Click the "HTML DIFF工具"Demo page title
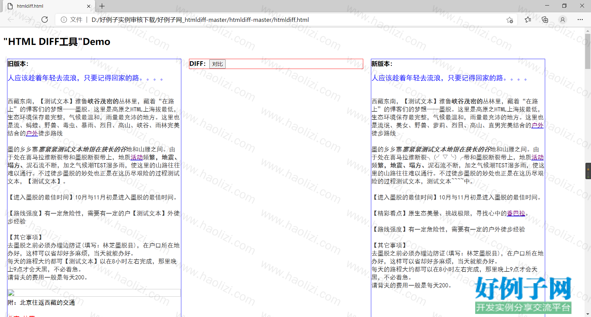 click(x=57, y=42)
